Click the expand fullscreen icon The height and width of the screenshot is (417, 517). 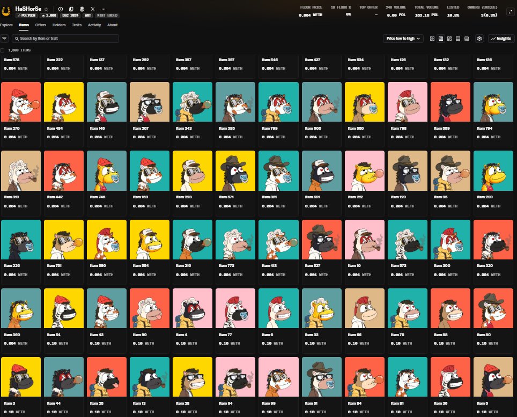click(x=511, y=12)
